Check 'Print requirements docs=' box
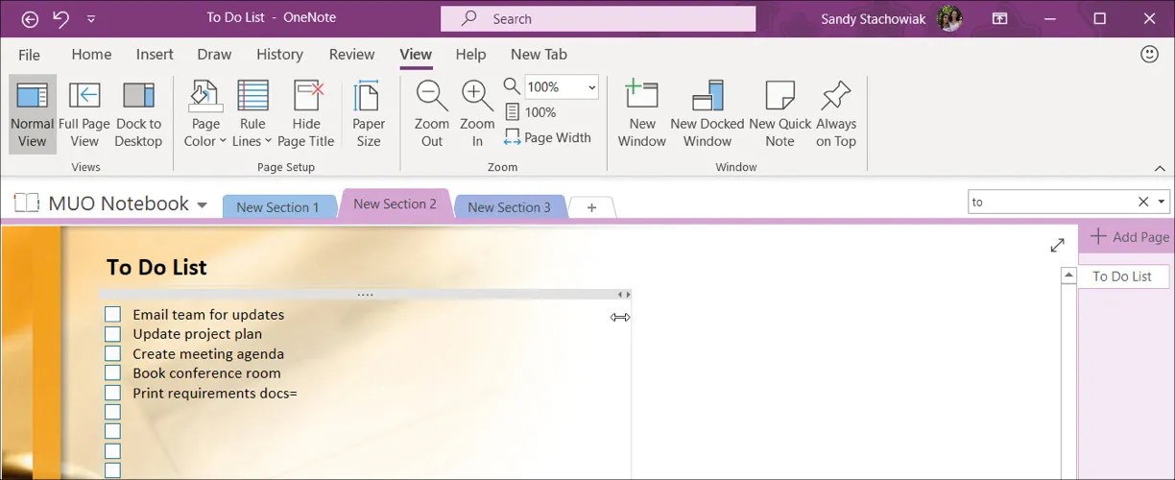1175x480 pixels. coord(113,393)
